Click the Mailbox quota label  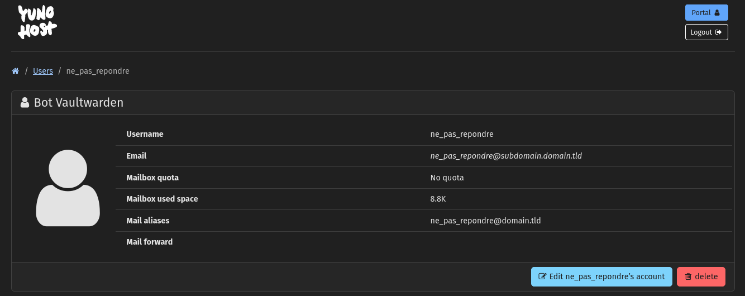pyautogui.click(x=152, y=178)
